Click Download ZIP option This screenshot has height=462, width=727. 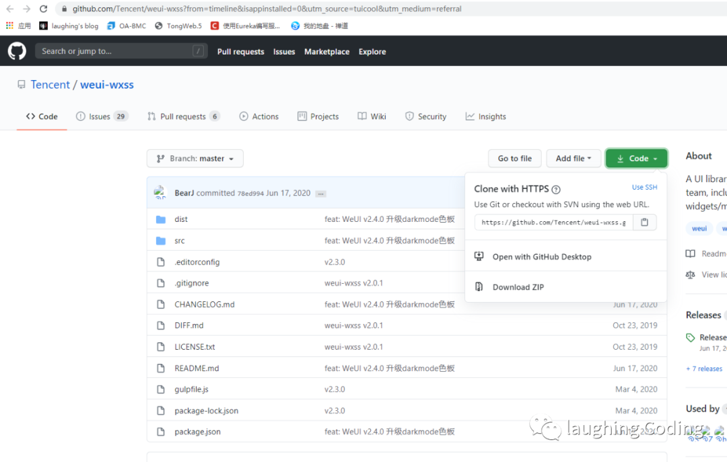coord(518,287)
